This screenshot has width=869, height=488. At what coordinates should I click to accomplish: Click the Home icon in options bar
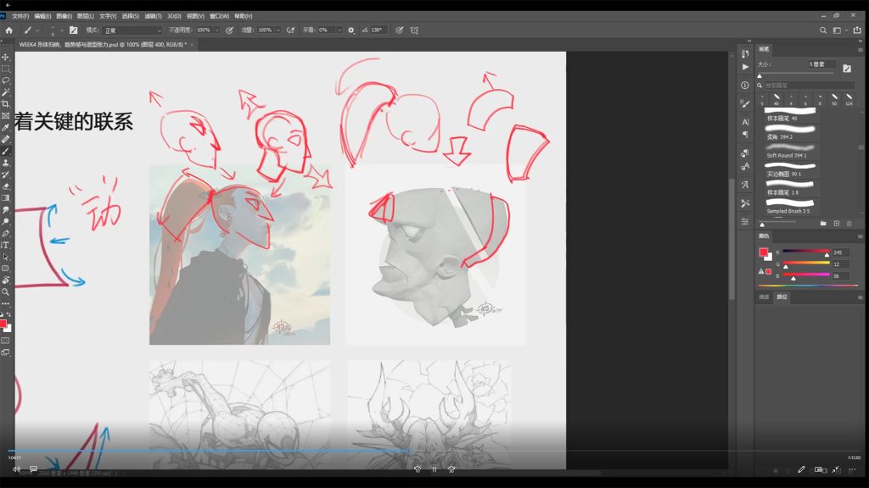click(x=9, y=30)
